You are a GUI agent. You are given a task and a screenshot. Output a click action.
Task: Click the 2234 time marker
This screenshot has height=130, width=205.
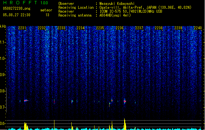pos(81,28)
